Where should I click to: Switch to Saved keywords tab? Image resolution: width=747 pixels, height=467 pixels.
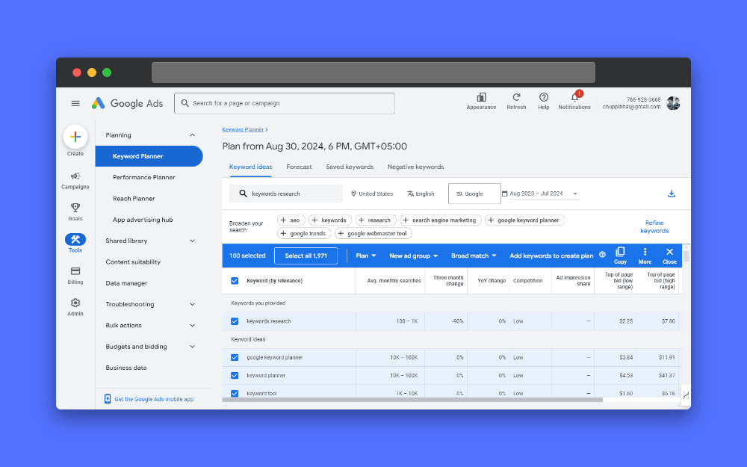pos(350,167)
